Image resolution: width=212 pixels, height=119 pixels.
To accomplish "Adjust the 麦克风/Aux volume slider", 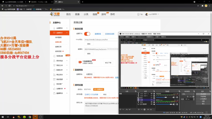I will [164, 104].
